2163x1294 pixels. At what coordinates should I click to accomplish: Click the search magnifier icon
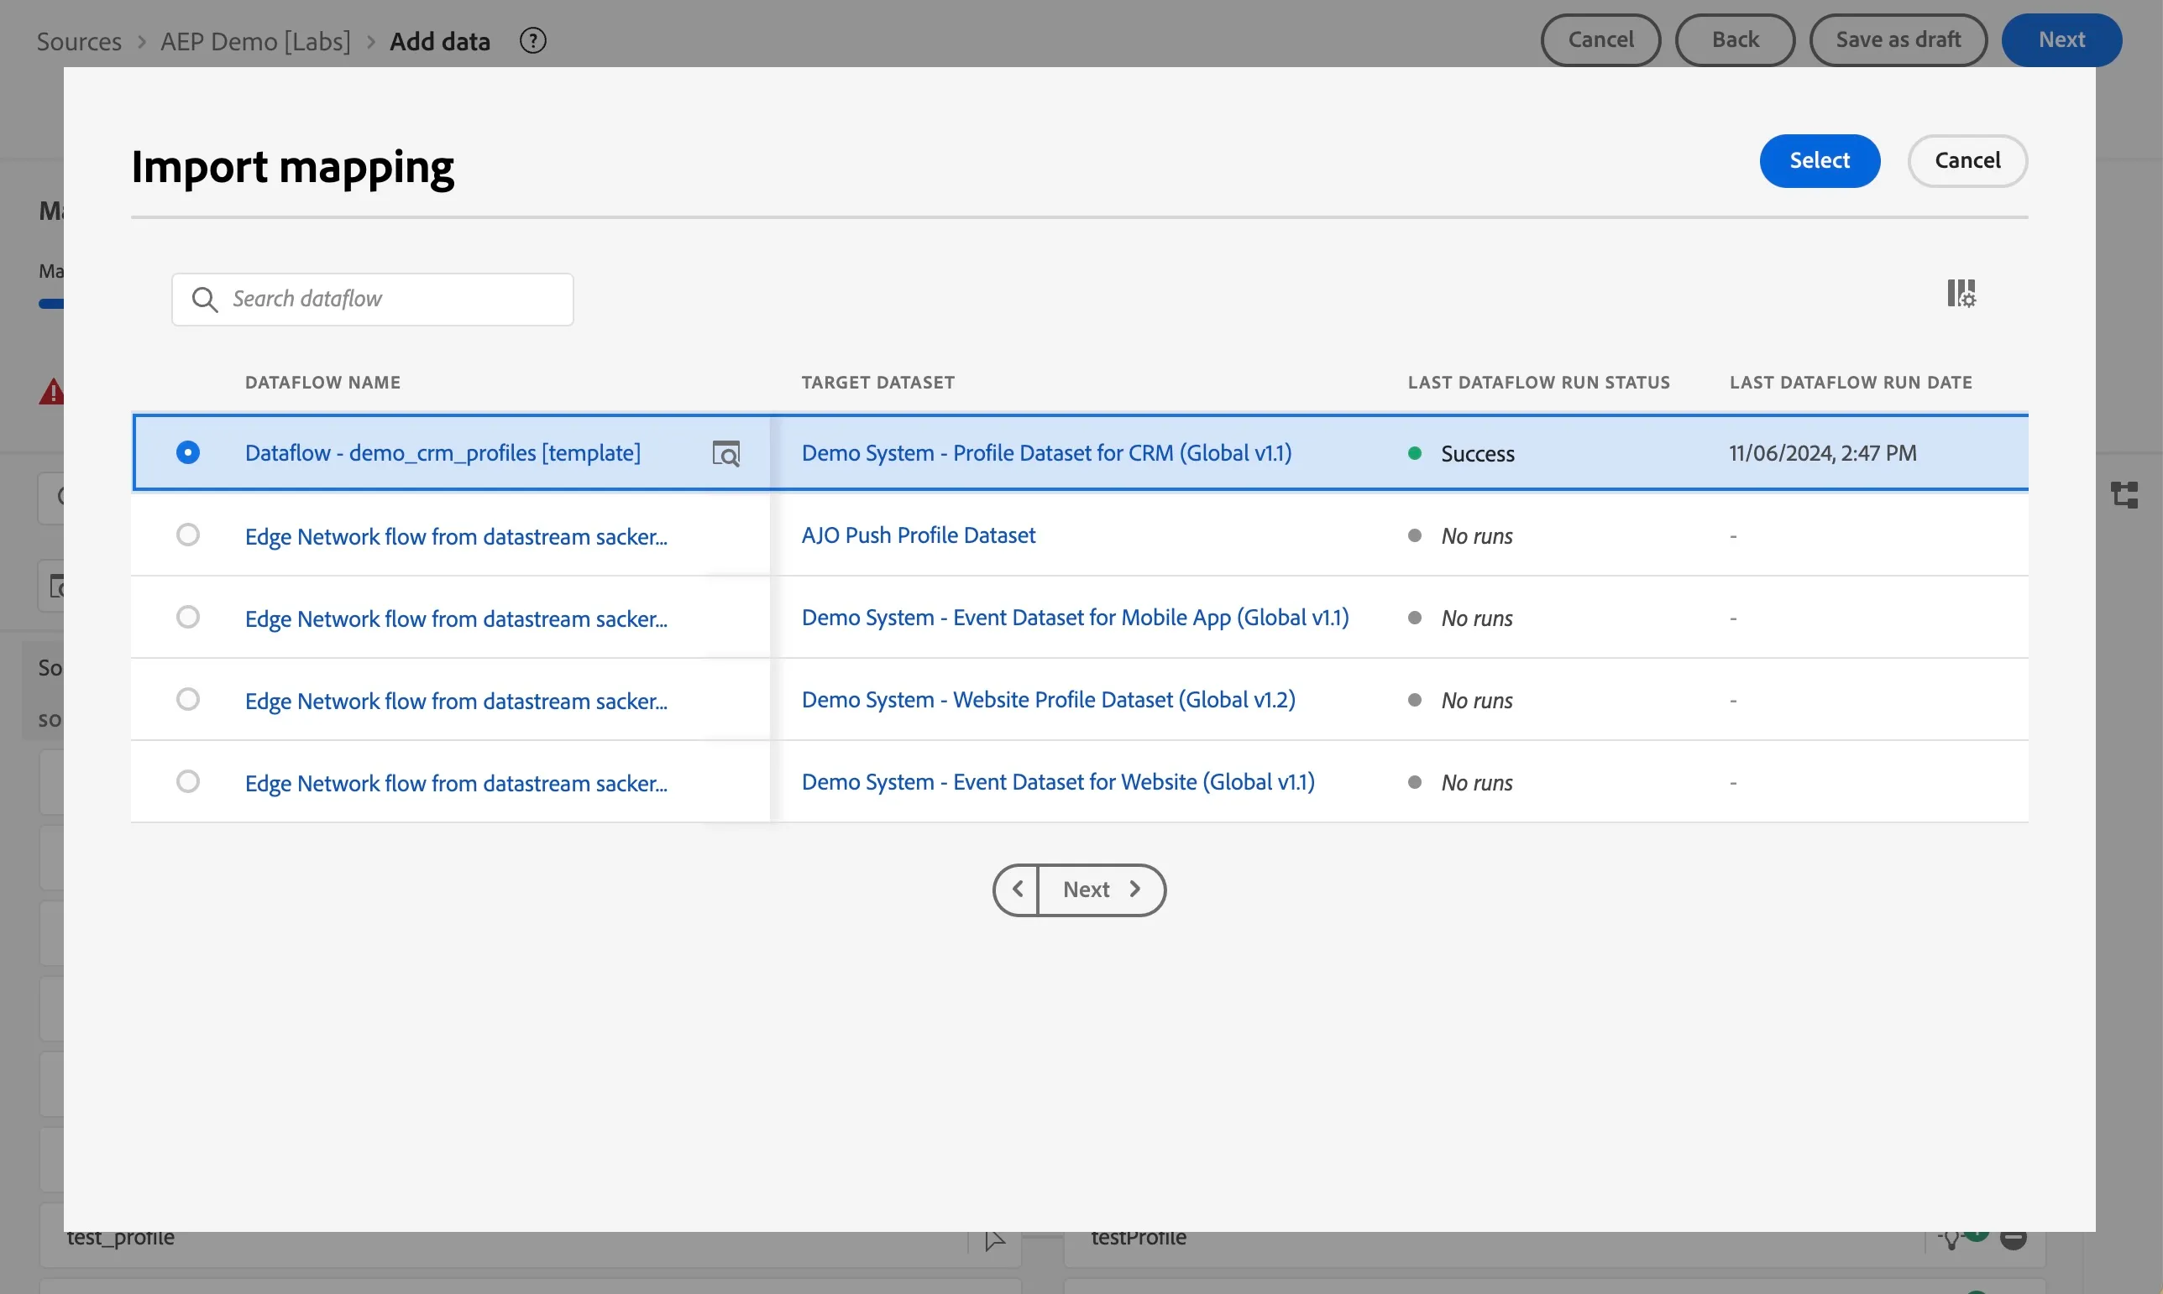(204, 299)
